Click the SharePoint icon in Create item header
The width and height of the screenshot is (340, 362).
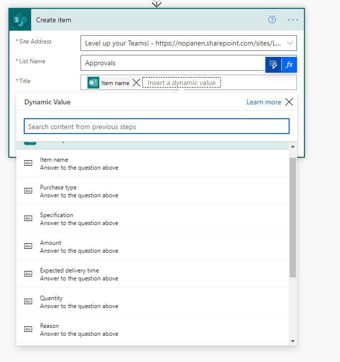20,20
